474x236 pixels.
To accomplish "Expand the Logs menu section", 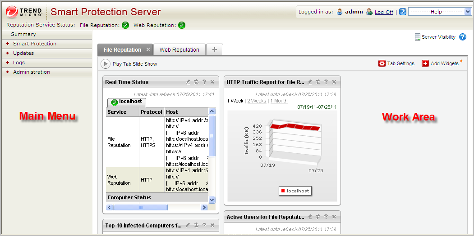I will (x=19, y=62).
